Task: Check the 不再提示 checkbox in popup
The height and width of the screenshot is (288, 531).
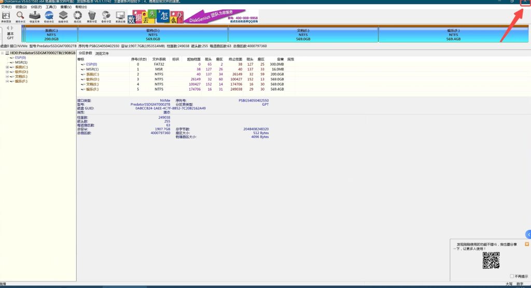Action: click(511, 276)
